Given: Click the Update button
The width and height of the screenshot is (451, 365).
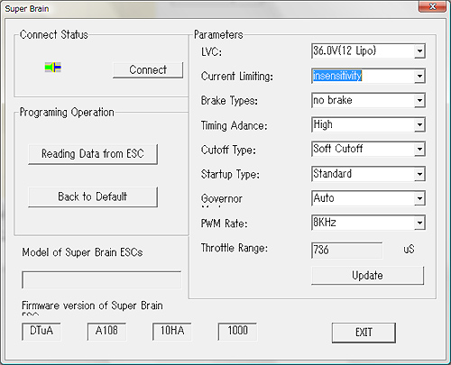Looking at the screenshot, I should [x=367, y=276].
